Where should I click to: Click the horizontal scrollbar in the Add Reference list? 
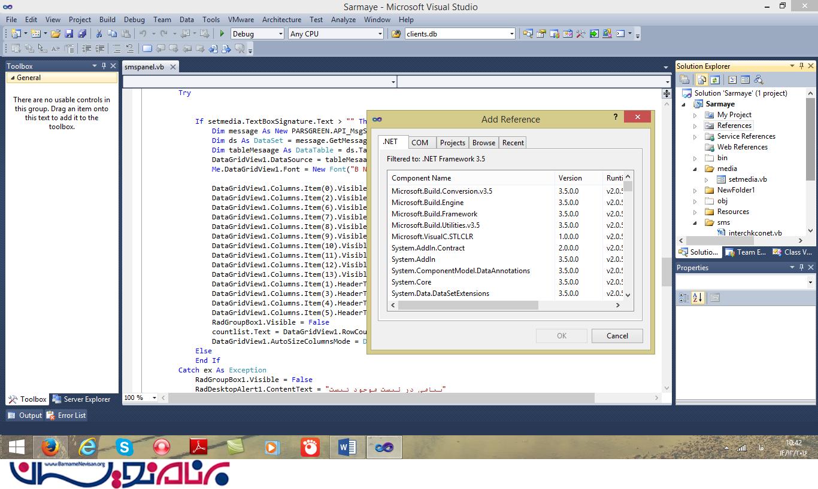pos(468,305)
